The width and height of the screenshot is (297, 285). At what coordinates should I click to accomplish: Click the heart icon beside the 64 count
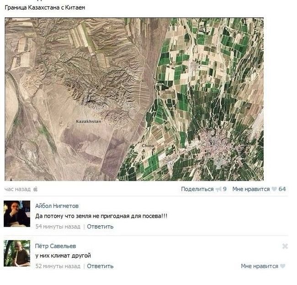[274, 189]
